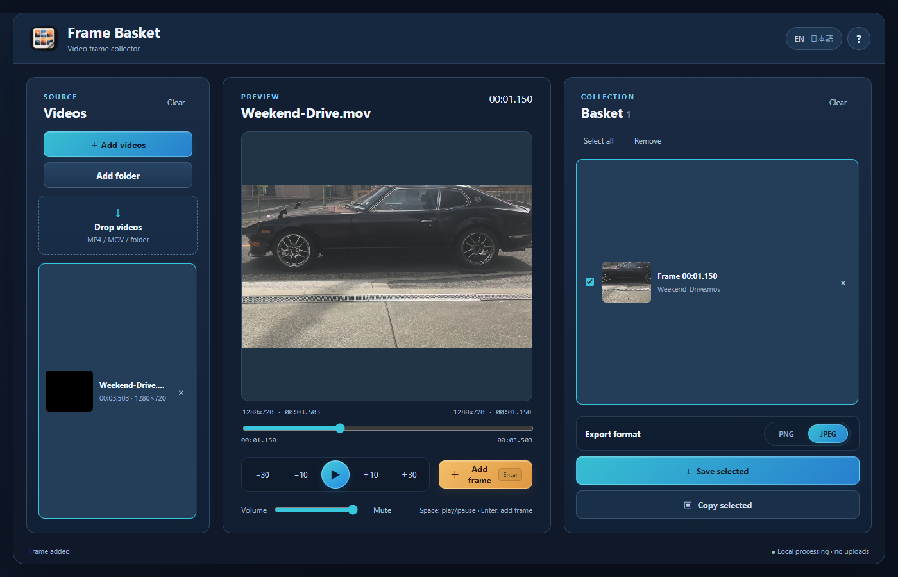Select JPEG export format
Viewport: 898px width, 577px height.
click(827, 434)
